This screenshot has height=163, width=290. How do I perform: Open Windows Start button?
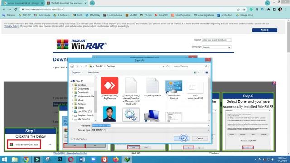tap(4, 159)
